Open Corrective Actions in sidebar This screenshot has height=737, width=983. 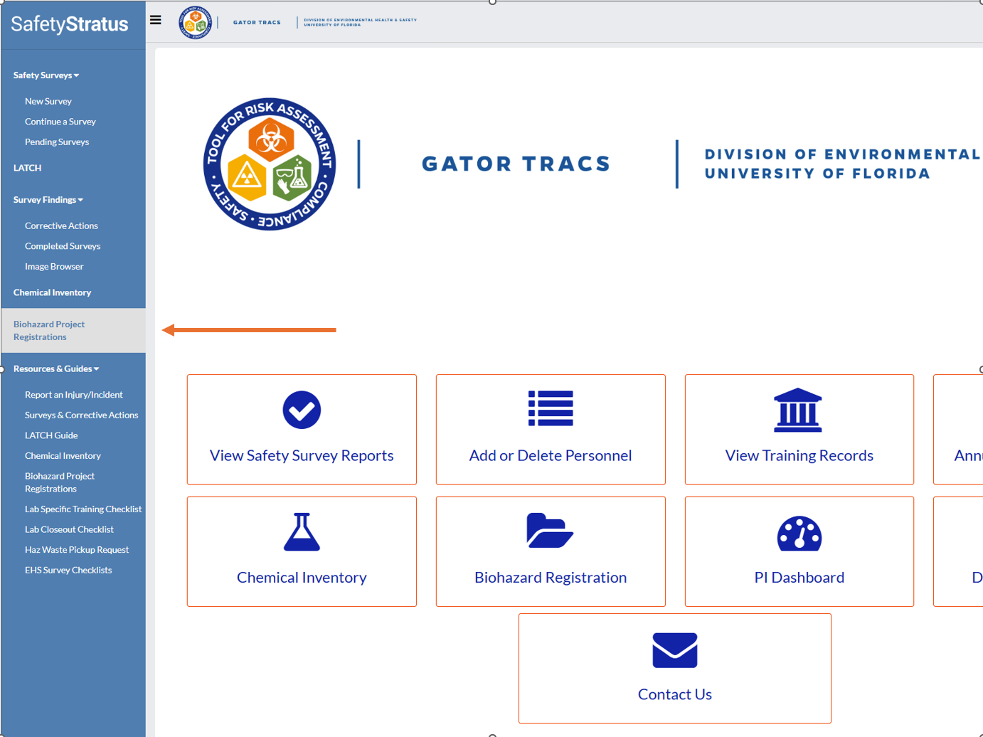point(61,226)
